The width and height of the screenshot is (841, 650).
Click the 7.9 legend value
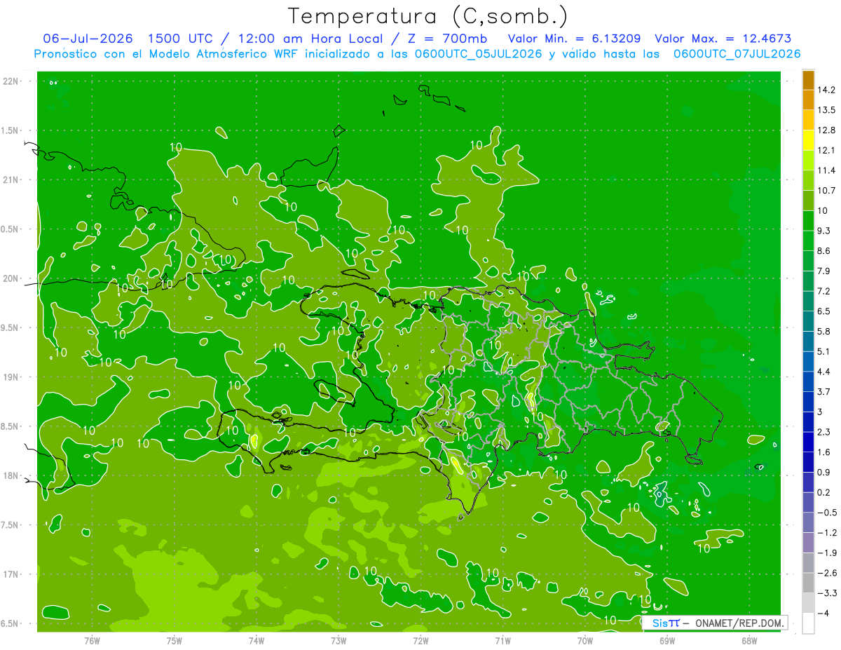pyautogui.click(x=824, y=271)
